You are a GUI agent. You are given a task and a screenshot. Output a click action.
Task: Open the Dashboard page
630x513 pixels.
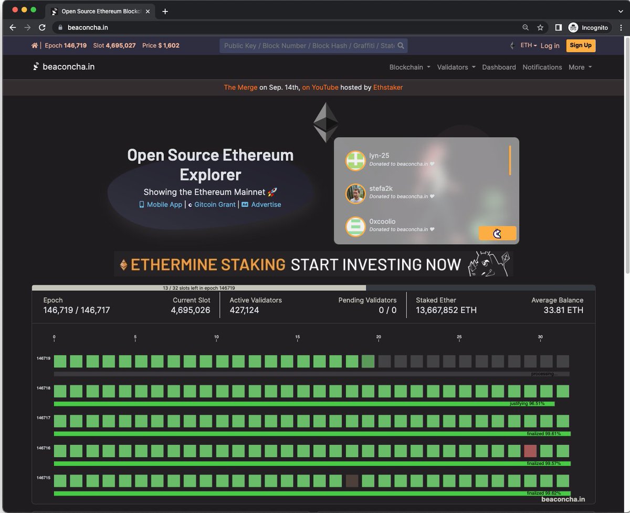(499, 67)
